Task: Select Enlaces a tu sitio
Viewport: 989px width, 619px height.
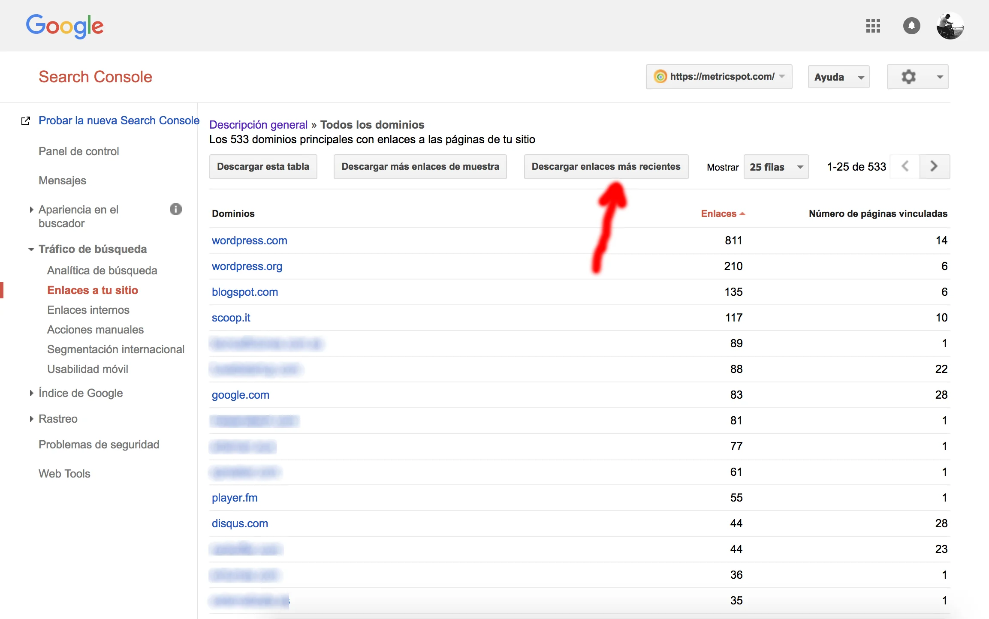Action: coord(93,290)
